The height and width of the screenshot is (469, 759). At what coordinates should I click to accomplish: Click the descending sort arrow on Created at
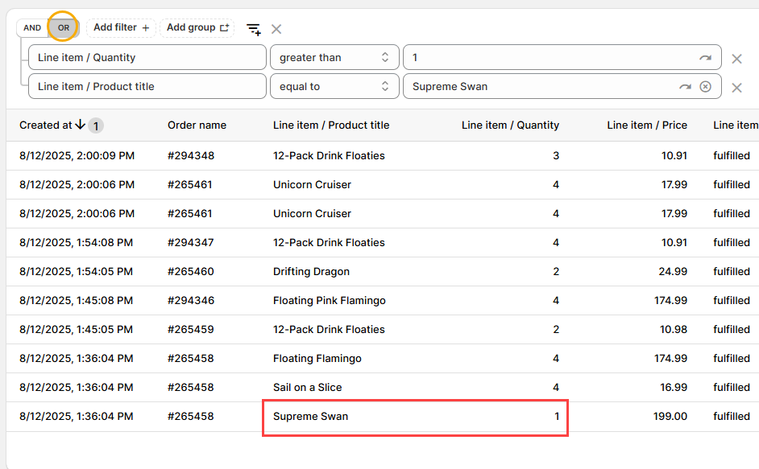tap(80, 125)
